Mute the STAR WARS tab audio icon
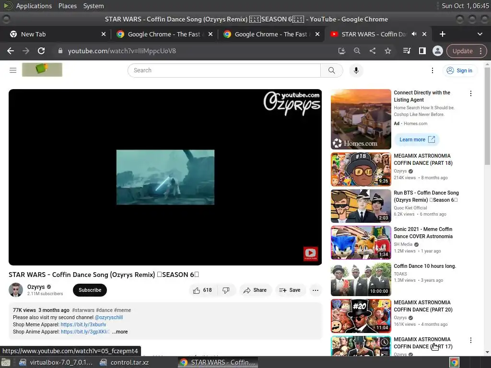 click(x=414, y=34)
